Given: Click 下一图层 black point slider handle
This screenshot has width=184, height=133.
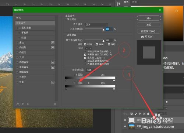Looking at the screenshot, I should (x=66, y=89).
